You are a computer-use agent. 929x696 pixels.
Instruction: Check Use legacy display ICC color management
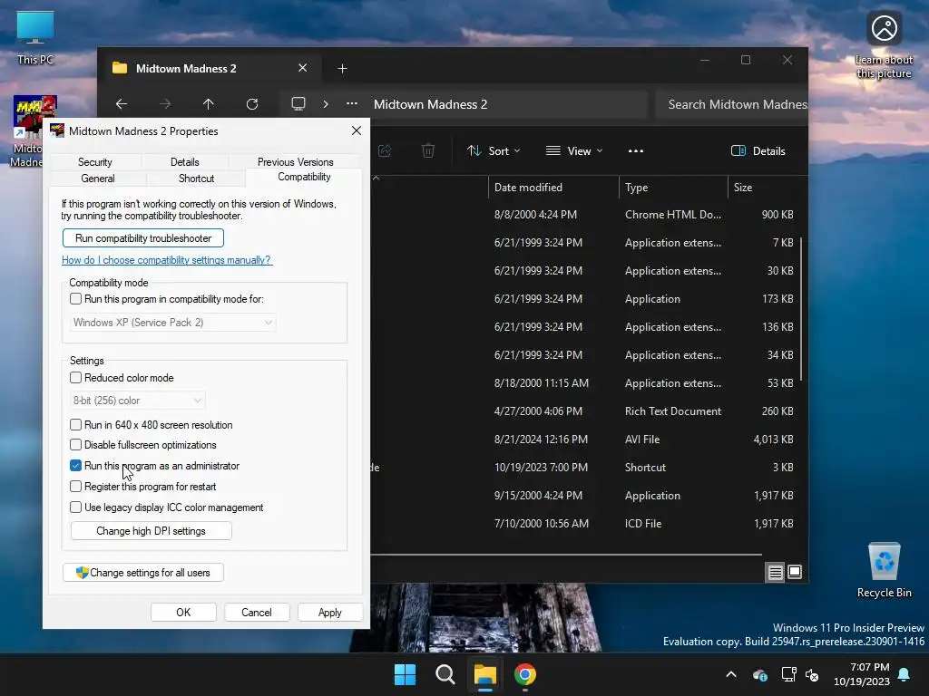point(75,507)
